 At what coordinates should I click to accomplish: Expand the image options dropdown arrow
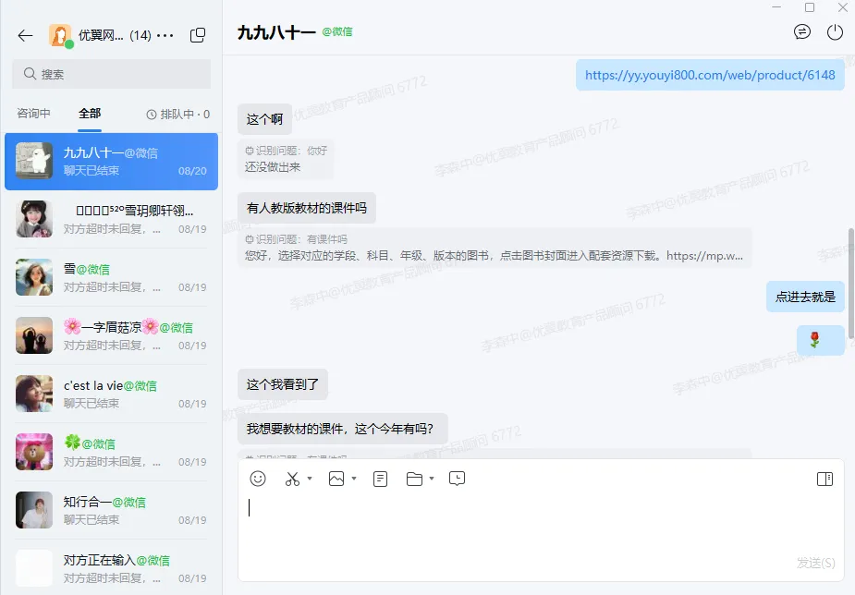coord(354,479)
